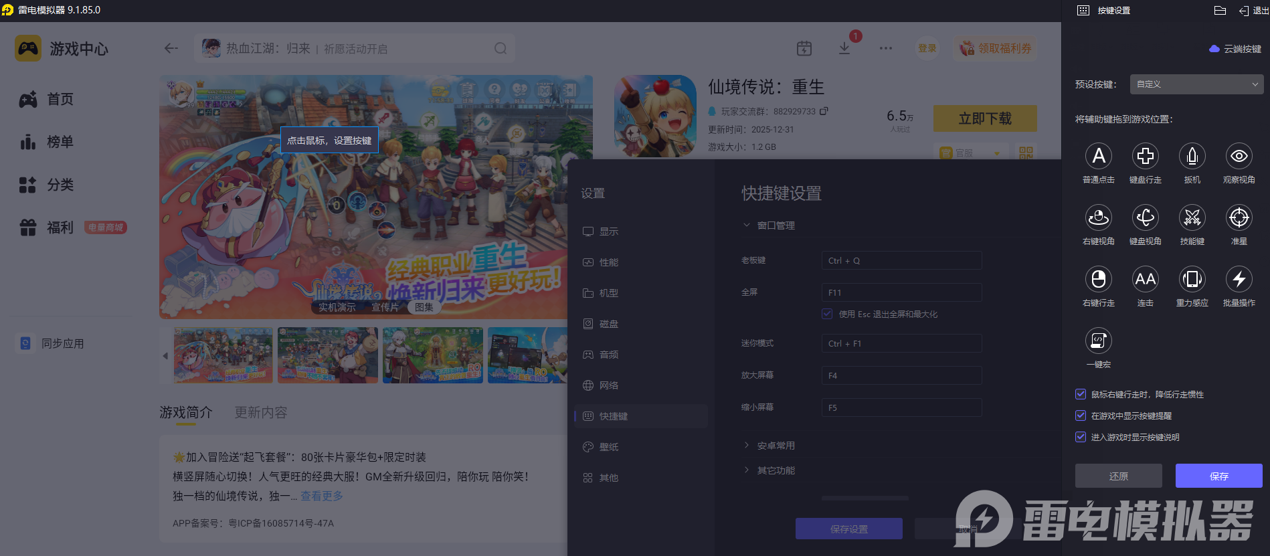Image resolution: width=1270 pixels, height=556 pixels.
Task: Click the 游戏中心 gamepad logo
Action: pos(28,48)
